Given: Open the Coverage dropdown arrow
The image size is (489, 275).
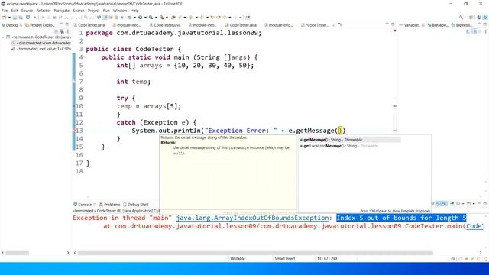Looking at the screenshot, I should pos(156,18).
